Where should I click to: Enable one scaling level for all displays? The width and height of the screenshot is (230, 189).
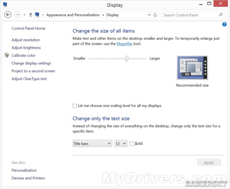(75, 106)
